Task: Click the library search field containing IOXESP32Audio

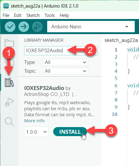Action: (61, 51)
